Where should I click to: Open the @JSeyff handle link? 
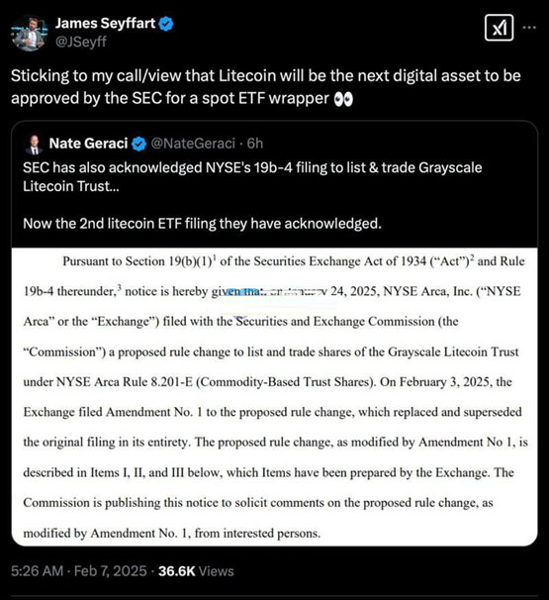[81, 42]
